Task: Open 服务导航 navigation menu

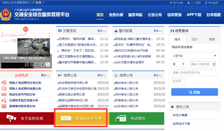Action: pyautogui.click(x=136, y=15)
